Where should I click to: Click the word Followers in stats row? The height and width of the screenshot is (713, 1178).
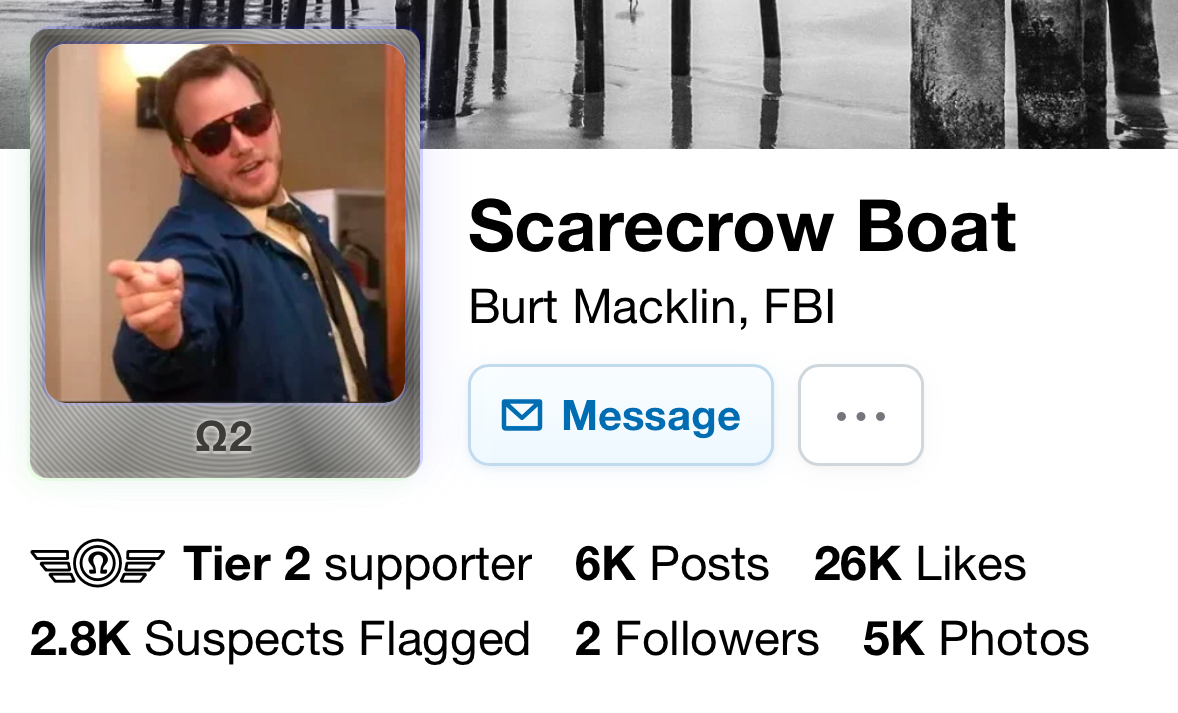coord(717,639)
